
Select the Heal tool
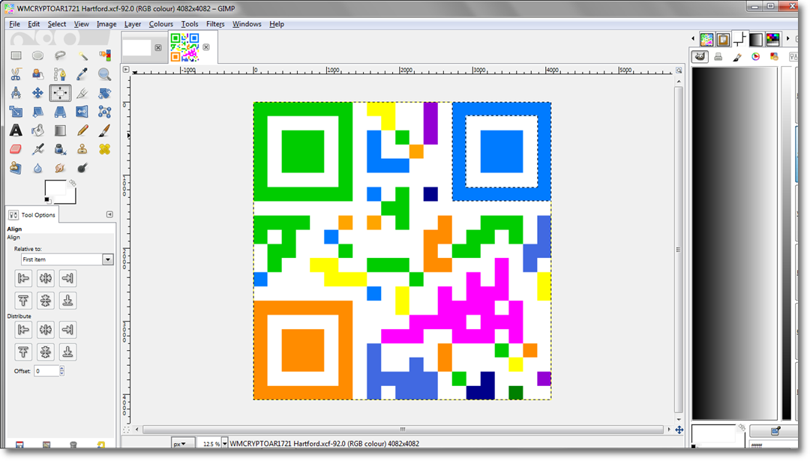[104, 149]
